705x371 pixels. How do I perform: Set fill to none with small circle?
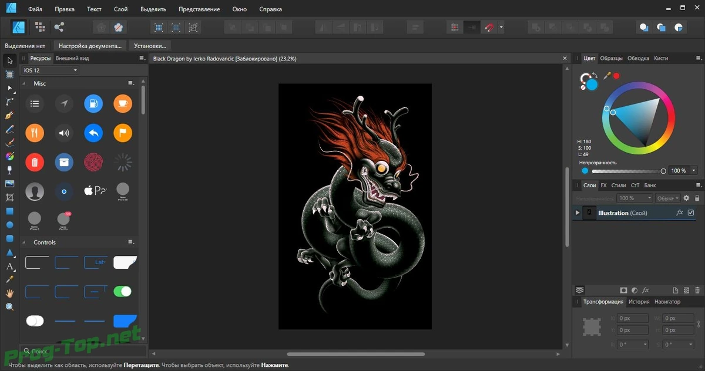tap(583, 87)
